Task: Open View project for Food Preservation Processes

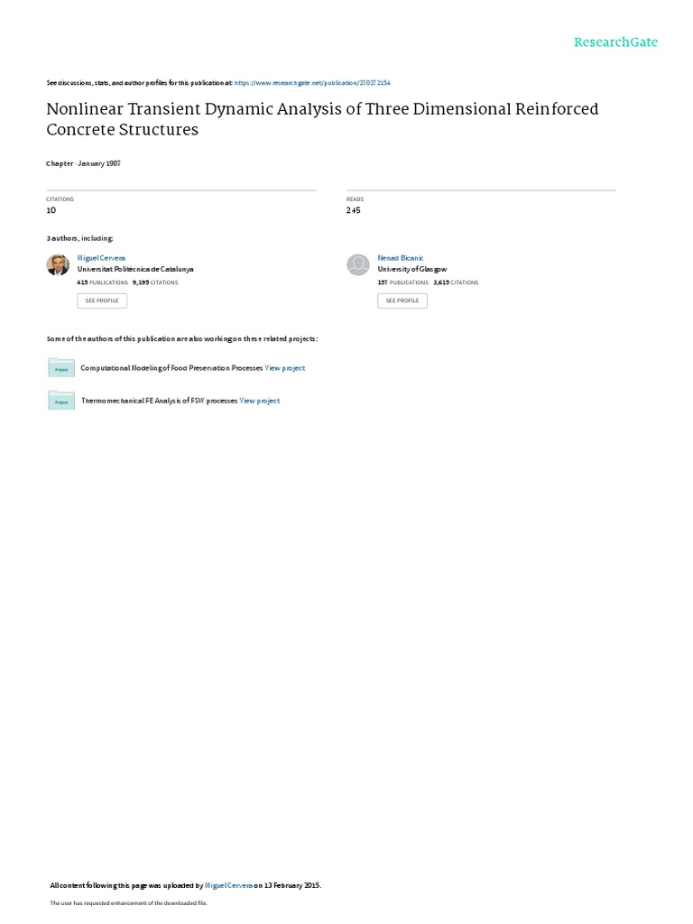Action: tap(285, 368)
